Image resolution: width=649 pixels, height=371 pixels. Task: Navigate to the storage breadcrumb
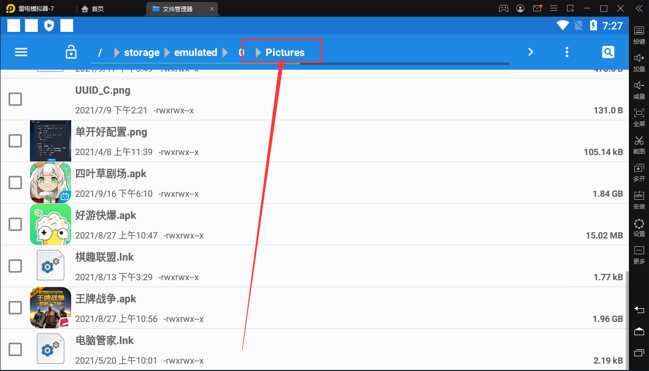coord(141,53)
